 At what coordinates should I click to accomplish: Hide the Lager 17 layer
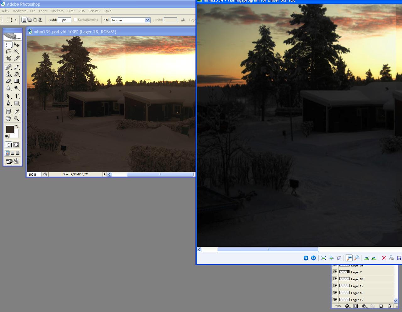pyautogui.click(x=335, y=286)
